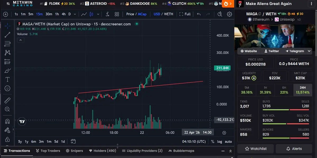Open the Alerts button

point(294,149)
